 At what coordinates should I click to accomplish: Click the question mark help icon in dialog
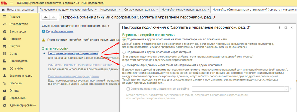pos(291,89)
